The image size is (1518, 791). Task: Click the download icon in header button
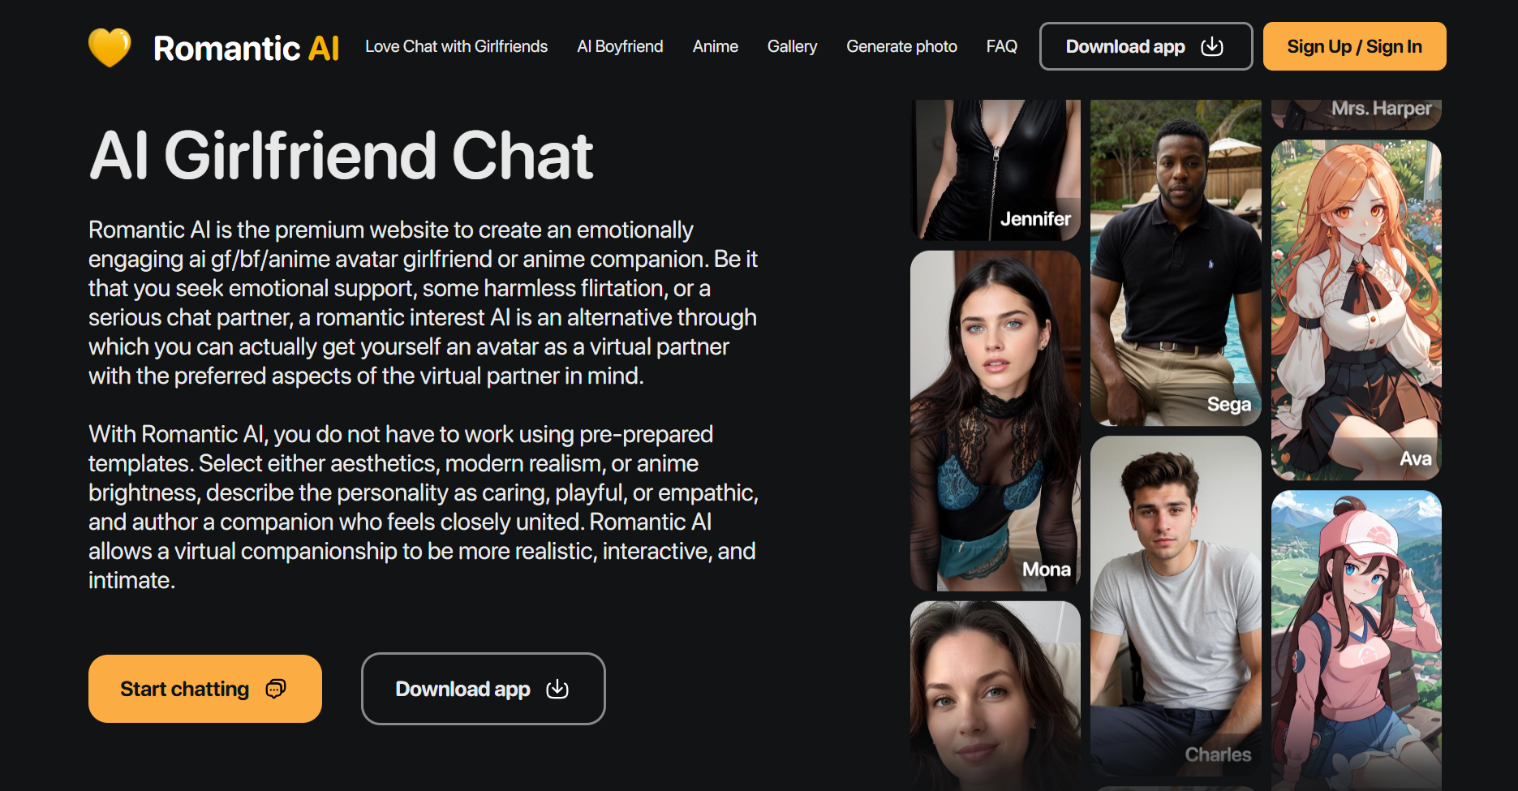1212,46
